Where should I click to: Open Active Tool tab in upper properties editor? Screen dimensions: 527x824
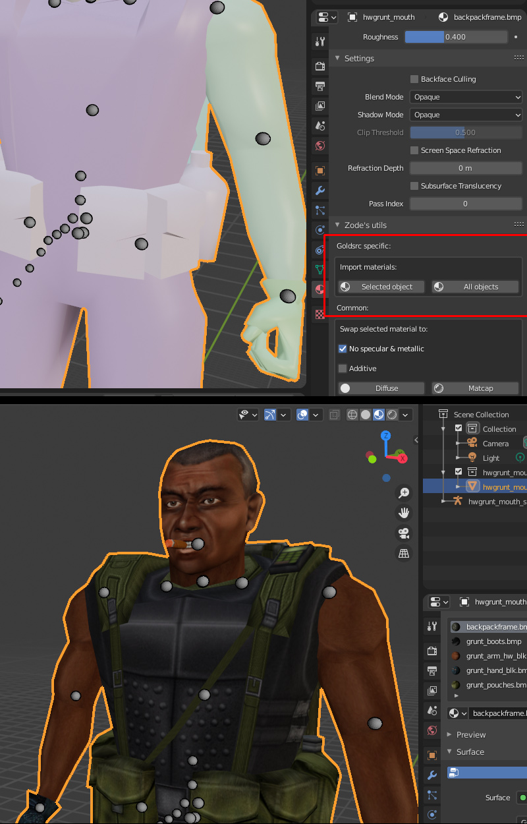coord(320,41)
